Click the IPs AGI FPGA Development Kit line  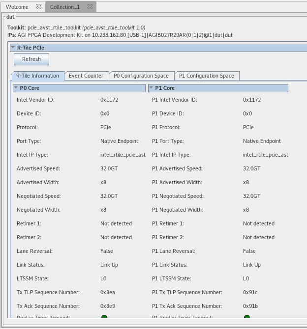tap(120, 35)
